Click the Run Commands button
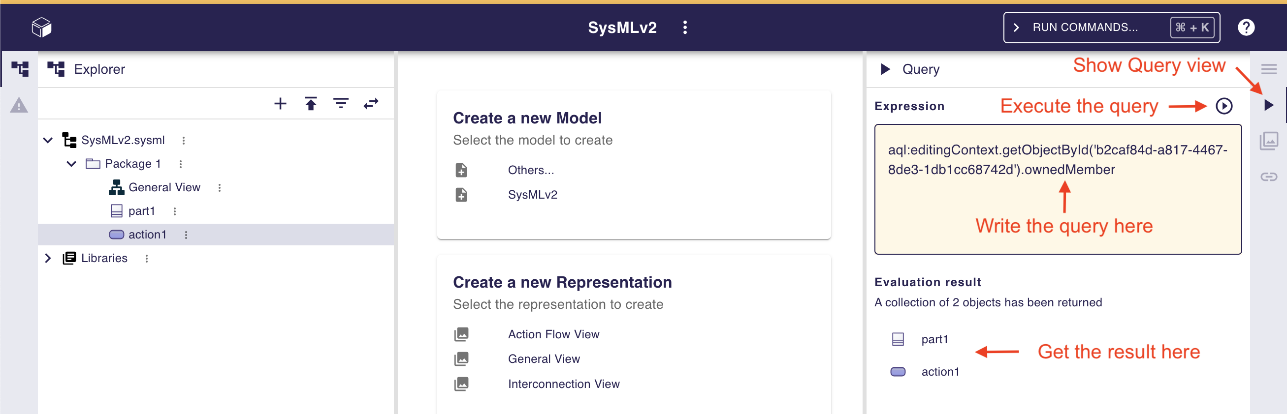 [x=1111, y=28]
